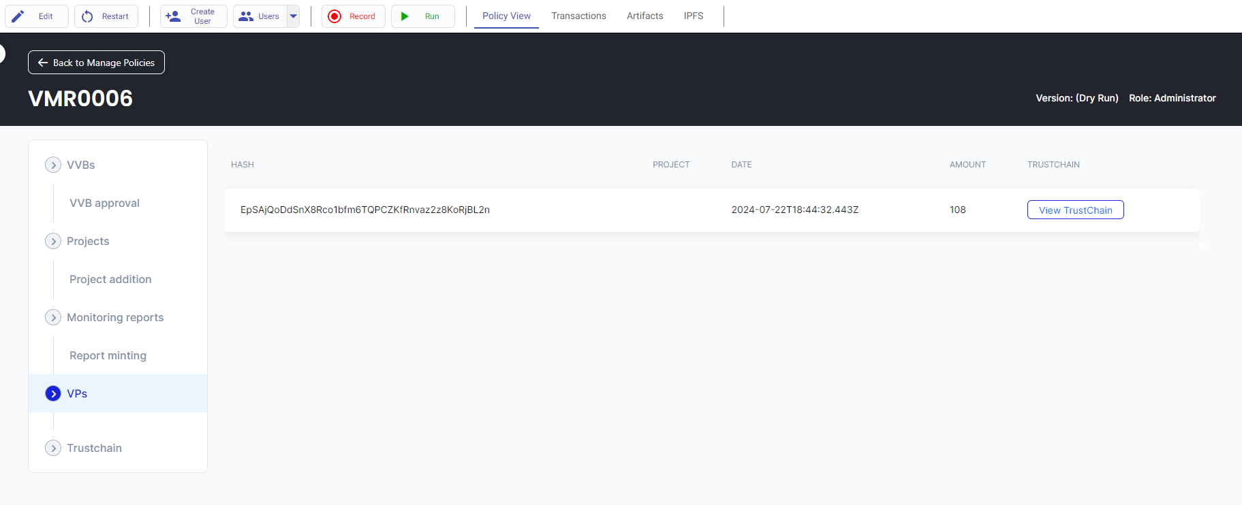Go to the IPFS tab

pos(693,16)
